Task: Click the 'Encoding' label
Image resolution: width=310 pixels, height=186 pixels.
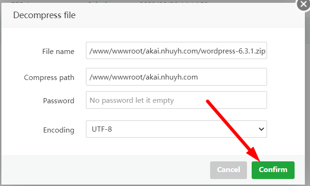Action: pyautogui.click(x=59, y=130)
